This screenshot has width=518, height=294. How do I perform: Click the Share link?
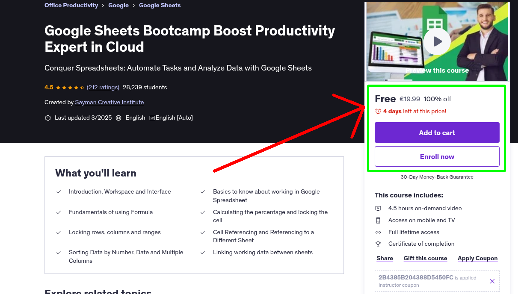pyautogui.click(x=385, y=258)
